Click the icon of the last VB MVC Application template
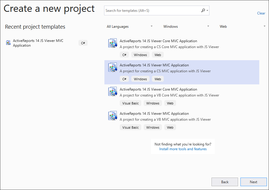This screenshot has height=190, width=269. pos(112,115)
